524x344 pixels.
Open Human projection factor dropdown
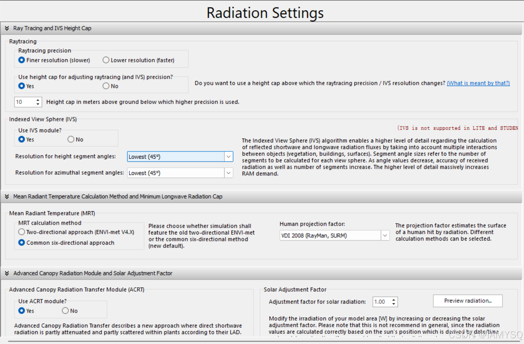click(x=385, y=236)
